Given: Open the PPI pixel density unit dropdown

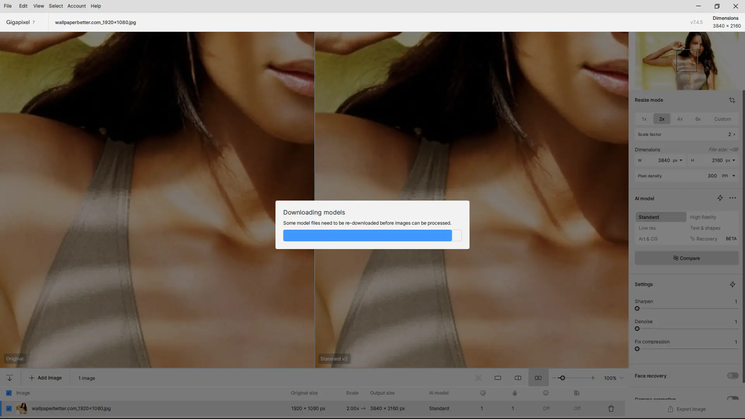Looking at the screenshot, I should tap(728, 176).
